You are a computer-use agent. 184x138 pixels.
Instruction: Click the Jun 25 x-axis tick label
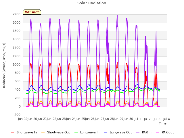click(80, 119)
